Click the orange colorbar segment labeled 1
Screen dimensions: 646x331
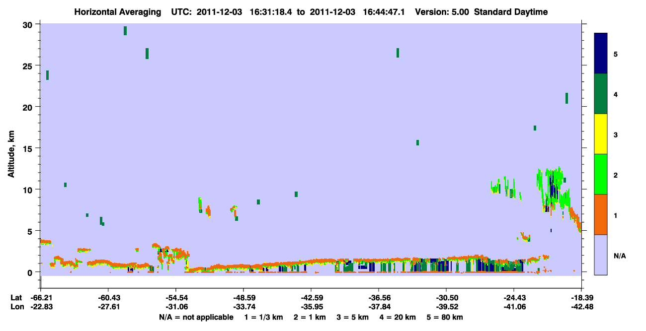(x=601, y=214)
